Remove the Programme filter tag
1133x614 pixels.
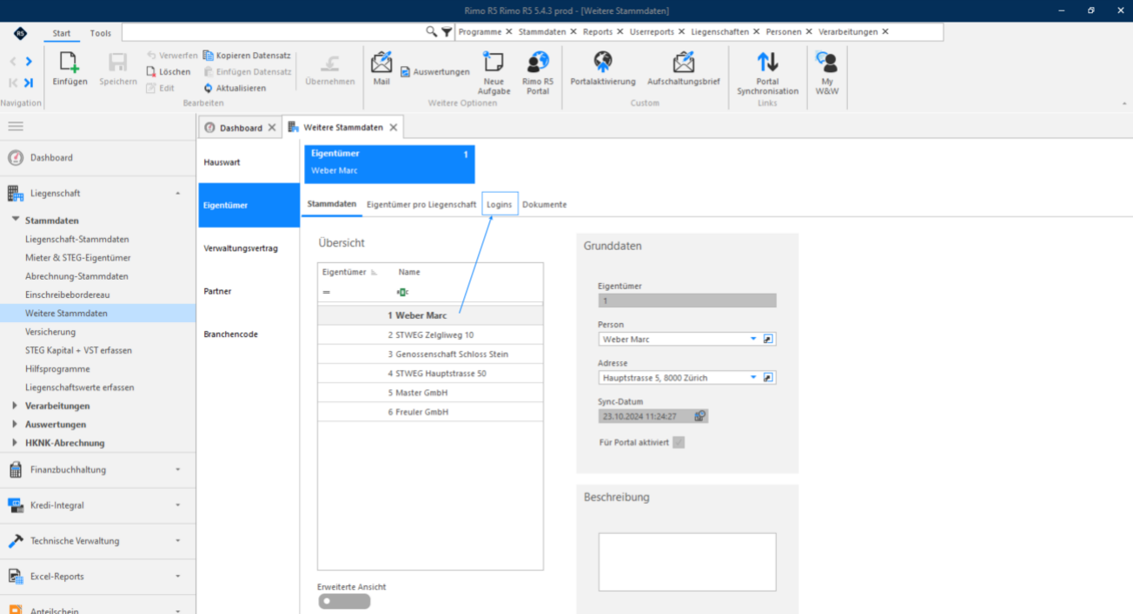[509, 32]
